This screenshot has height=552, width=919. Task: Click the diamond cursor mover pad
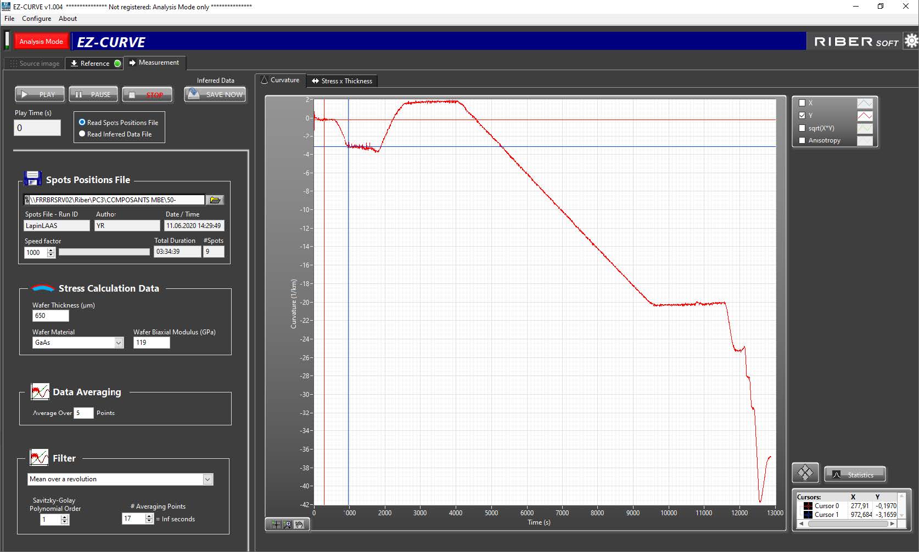coord(805,473)
